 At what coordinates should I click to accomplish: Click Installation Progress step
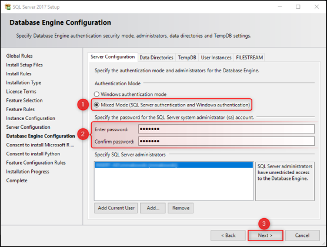28,172
